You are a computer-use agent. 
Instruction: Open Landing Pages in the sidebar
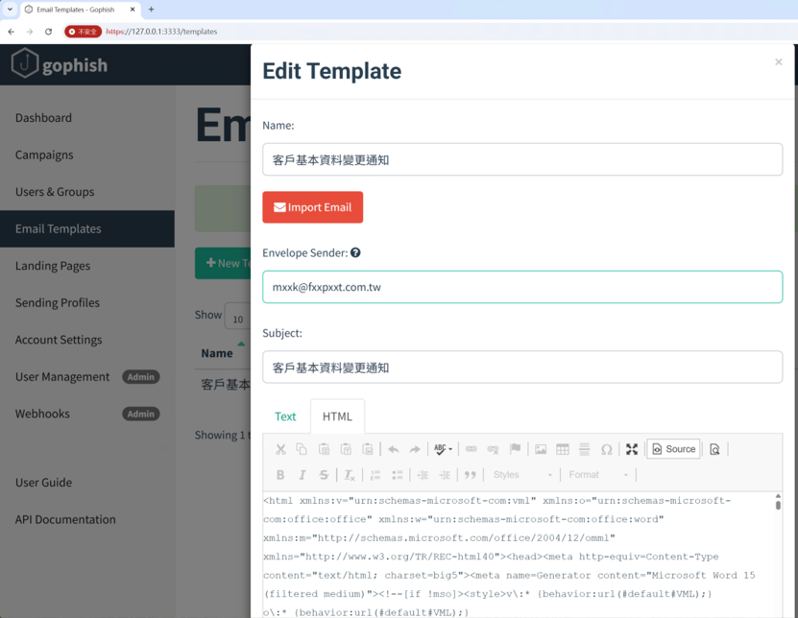point(53,266)
